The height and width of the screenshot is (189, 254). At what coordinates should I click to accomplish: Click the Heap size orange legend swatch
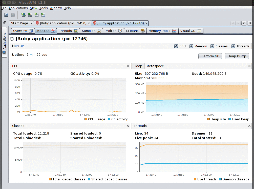point(208,119)
